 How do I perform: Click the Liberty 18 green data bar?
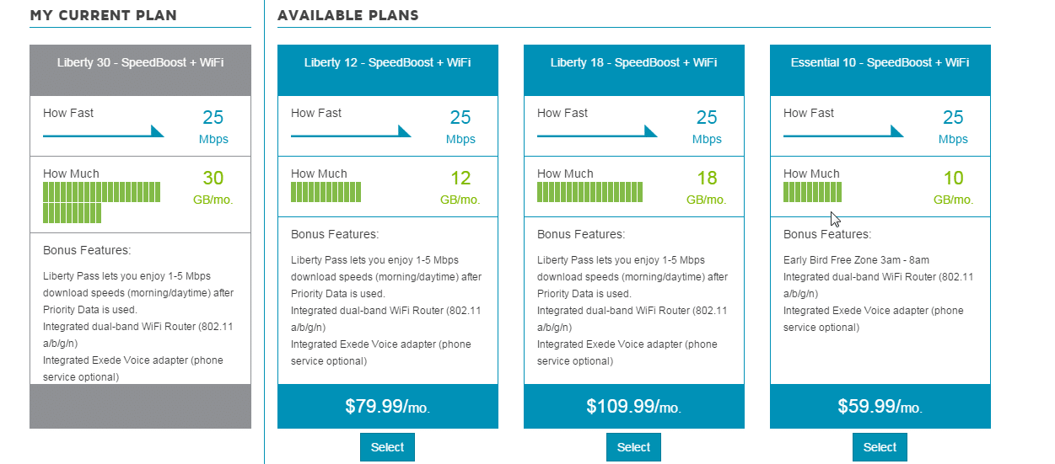click(589, 192)
